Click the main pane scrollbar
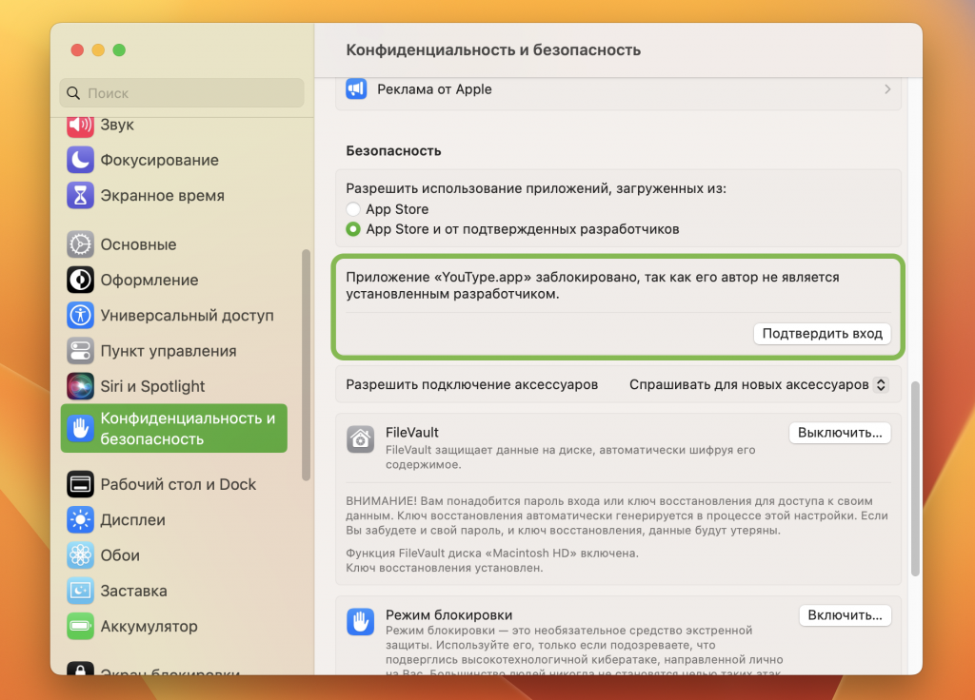The width and height of the screenshot is (975, 700). 915,478
